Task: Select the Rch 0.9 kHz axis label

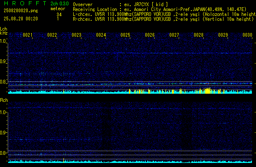Action: click(3, 132)
